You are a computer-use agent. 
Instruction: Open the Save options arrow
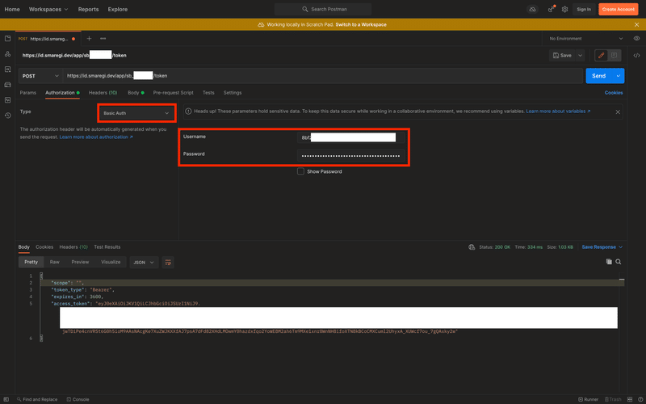(580, 55)
